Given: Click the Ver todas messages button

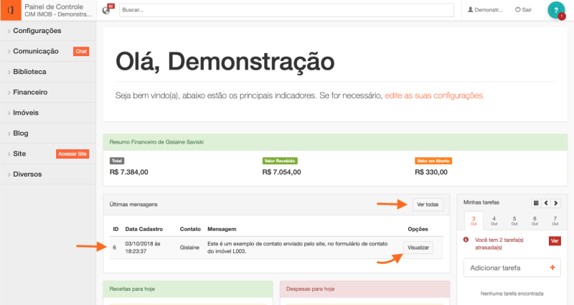Looking at the screenshot, I should tap(428, 205).
